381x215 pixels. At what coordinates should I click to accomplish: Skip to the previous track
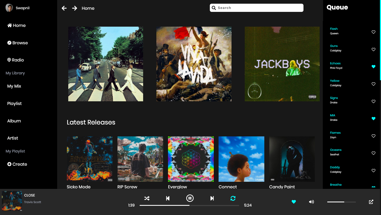(x=168, y=198)
